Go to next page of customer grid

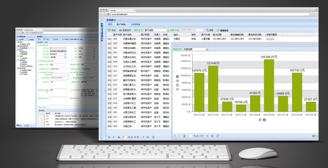[x=143, y=137]
